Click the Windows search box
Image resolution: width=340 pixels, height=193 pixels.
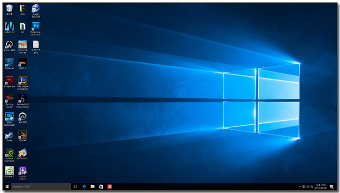pyautogui.click(x=41, y=187)
